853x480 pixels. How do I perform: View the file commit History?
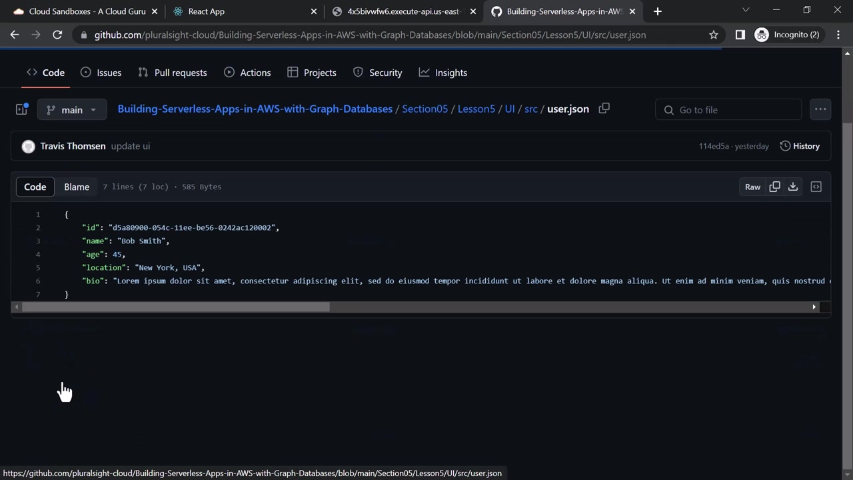(800, 146)
